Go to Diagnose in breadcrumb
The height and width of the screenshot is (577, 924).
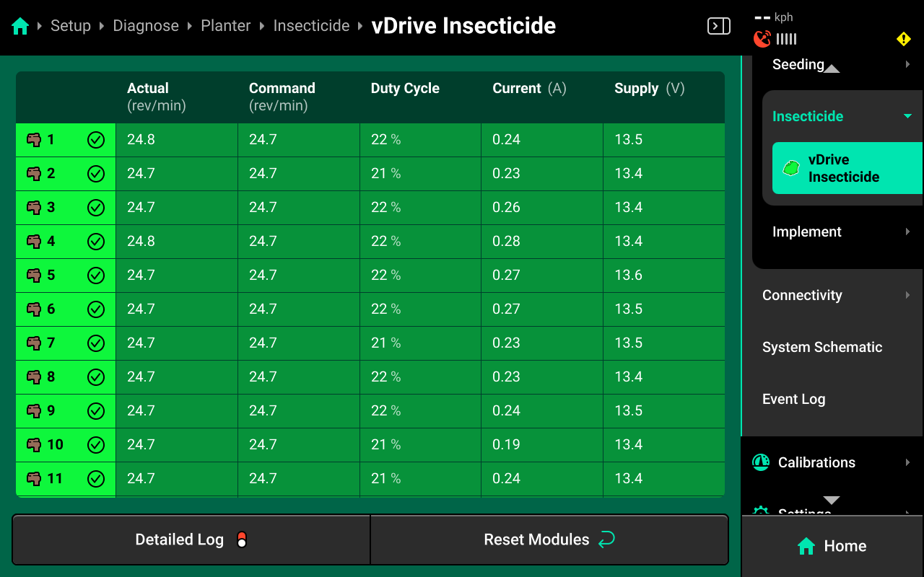click(x=146, y=26)
